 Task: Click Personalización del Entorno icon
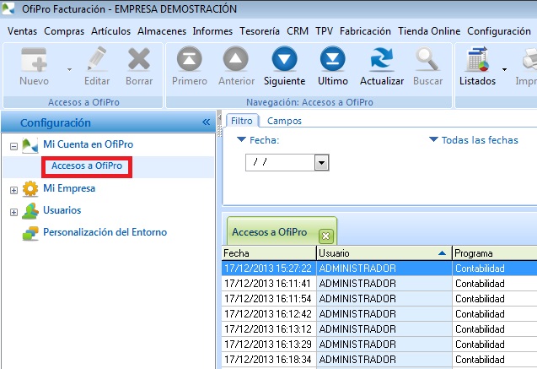tap(30, 233)
